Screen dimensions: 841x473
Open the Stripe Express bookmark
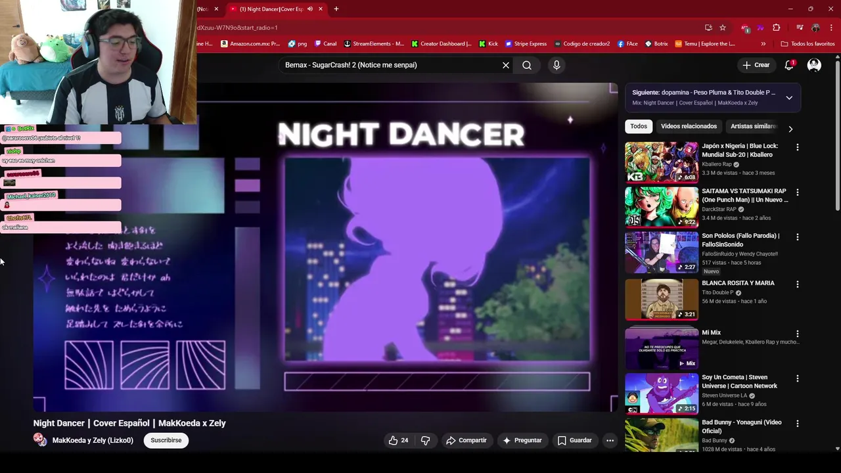(x=526, y=44)
